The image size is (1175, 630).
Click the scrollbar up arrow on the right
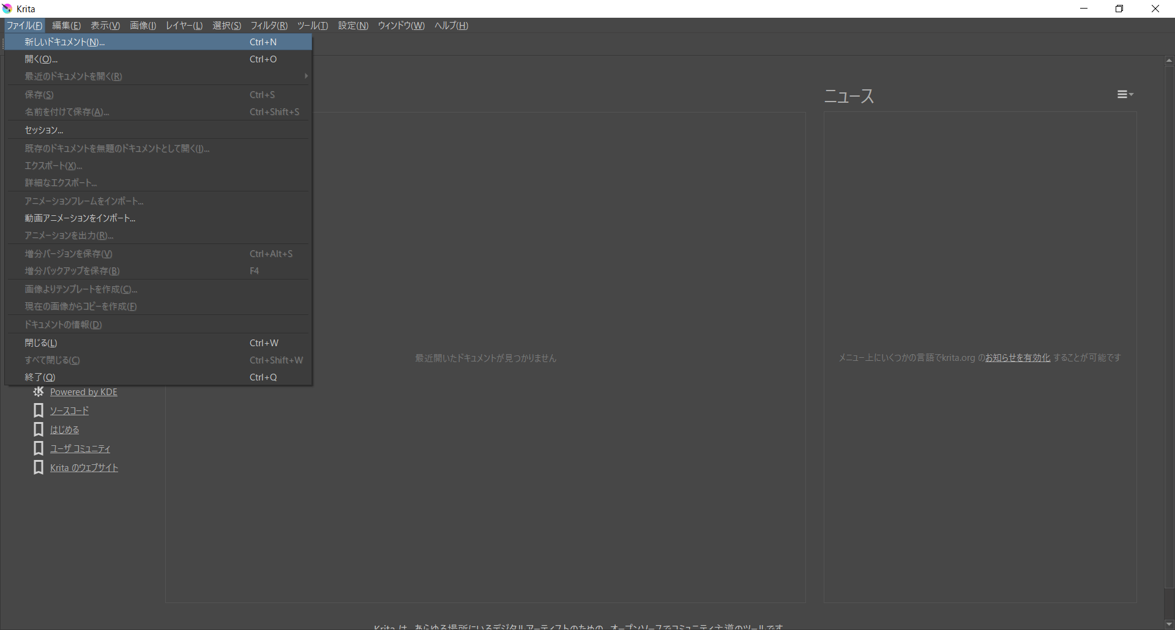click(1169, 61)
